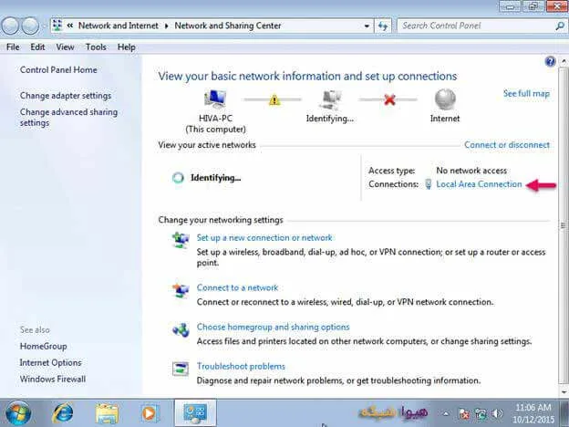Go to Control Panel Home
569x427 pixels.
coord(58,69)
